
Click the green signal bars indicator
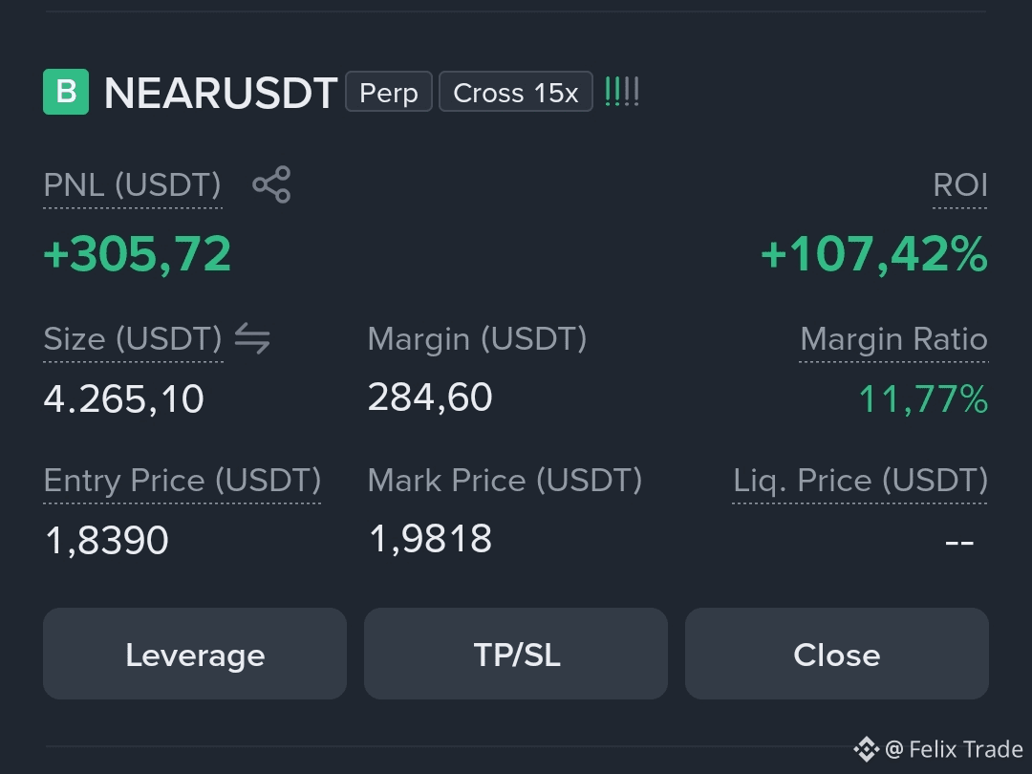(622, 92)
